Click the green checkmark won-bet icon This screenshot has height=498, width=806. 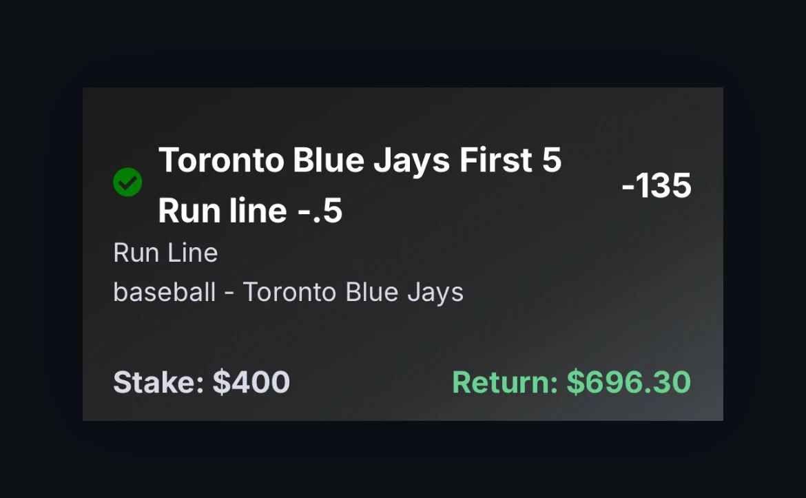pos(127,182)
